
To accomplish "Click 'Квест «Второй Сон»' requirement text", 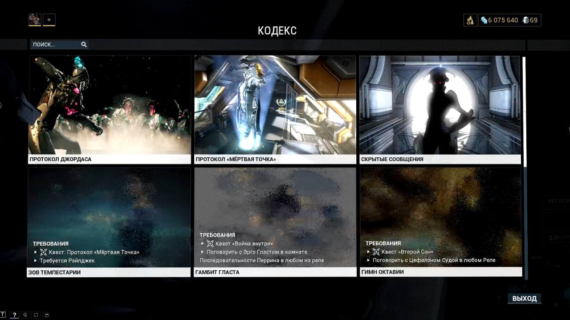I will (407, 252).
